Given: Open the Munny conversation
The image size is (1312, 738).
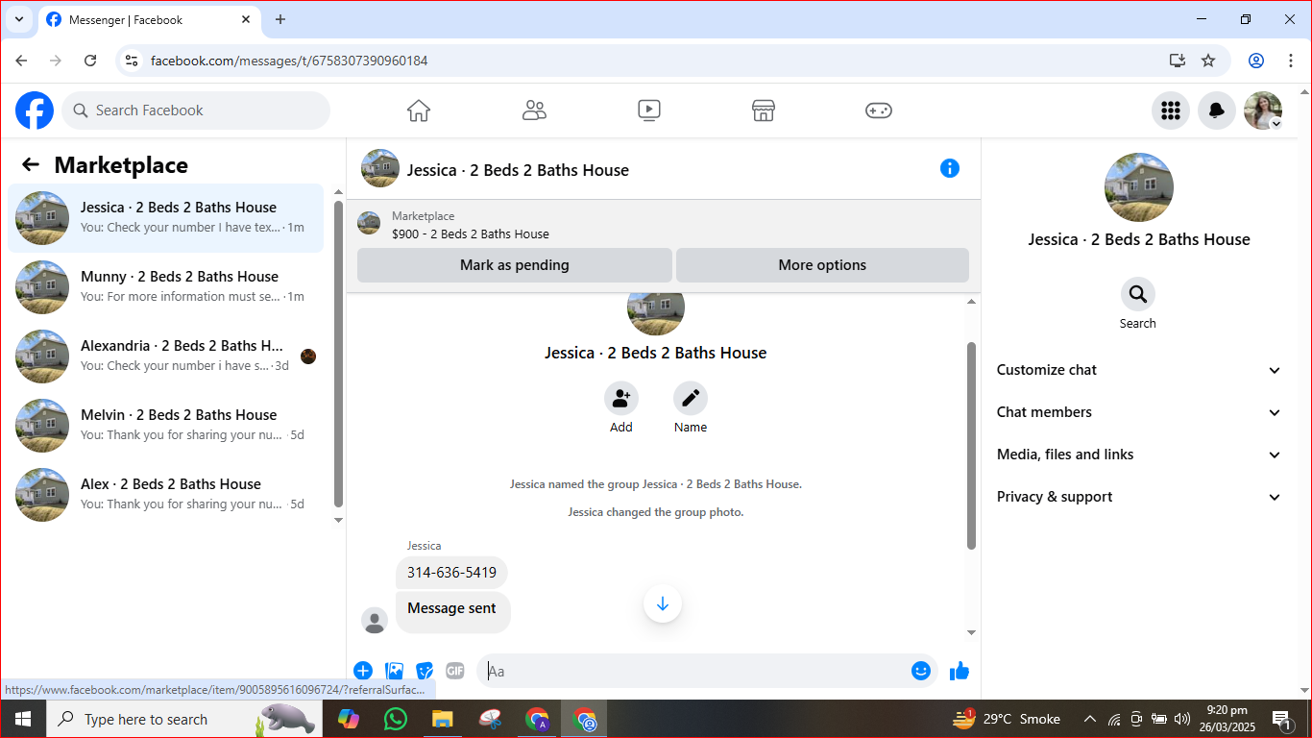Looking at the screenshot, I should (x=165, y=287).
